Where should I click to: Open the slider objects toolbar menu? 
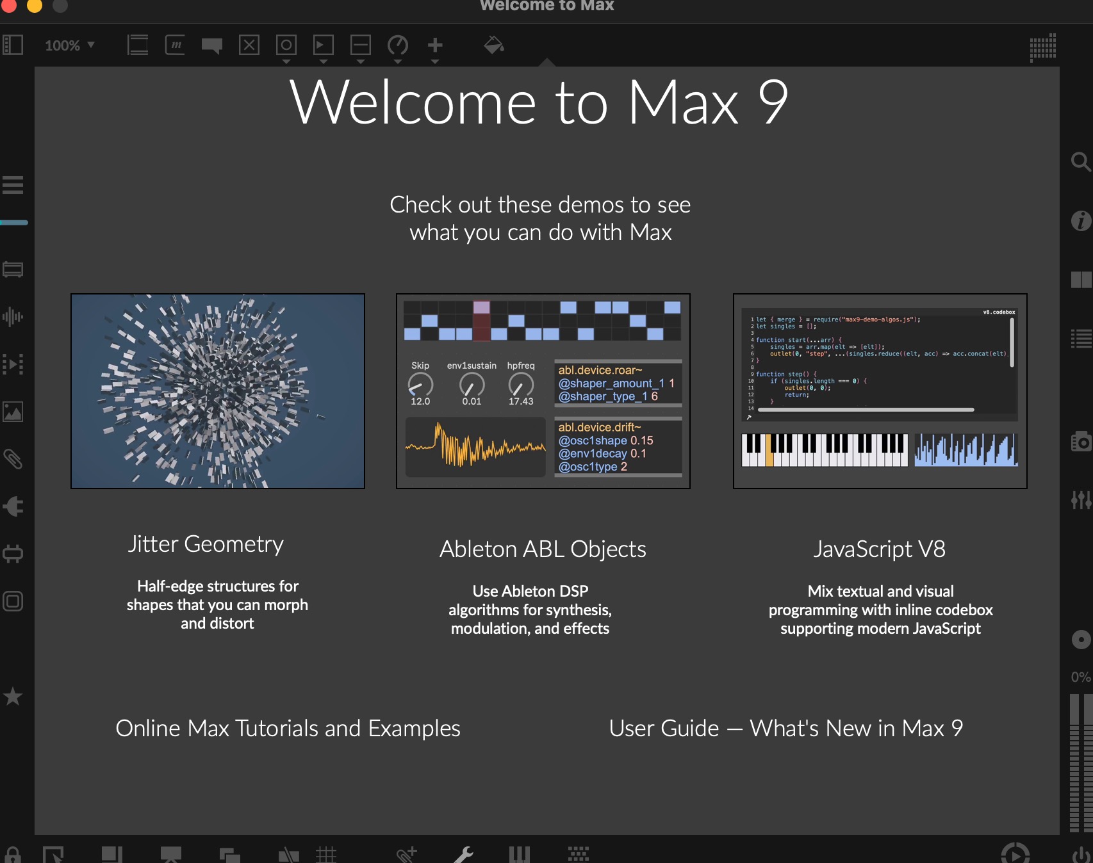pyautogui.click(x=361, y=48)
